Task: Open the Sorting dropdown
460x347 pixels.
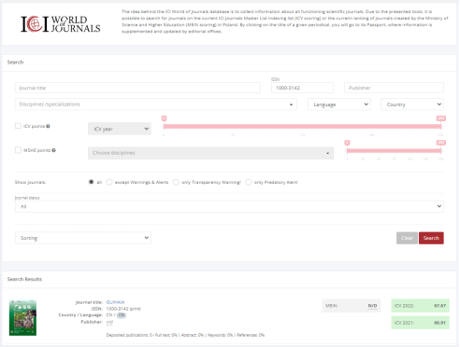Action: tap(83, 238)
